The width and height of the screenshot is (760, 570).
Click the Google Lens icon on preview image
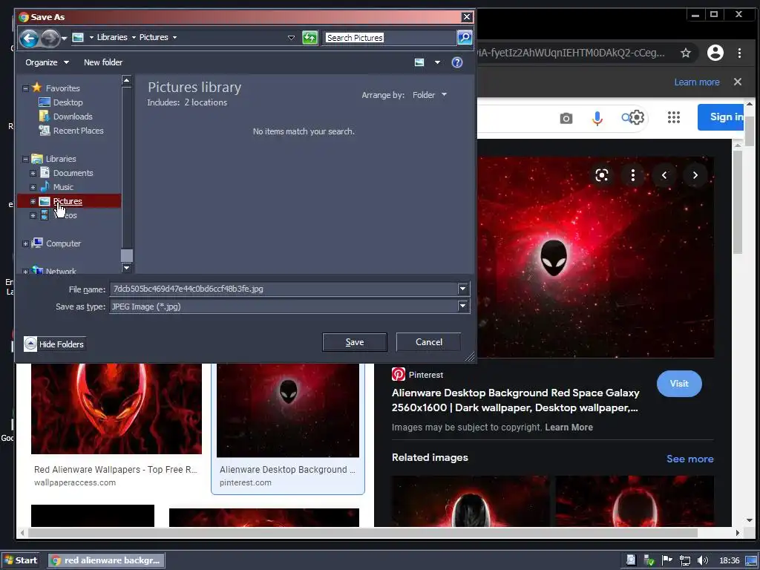coord(601,175)
